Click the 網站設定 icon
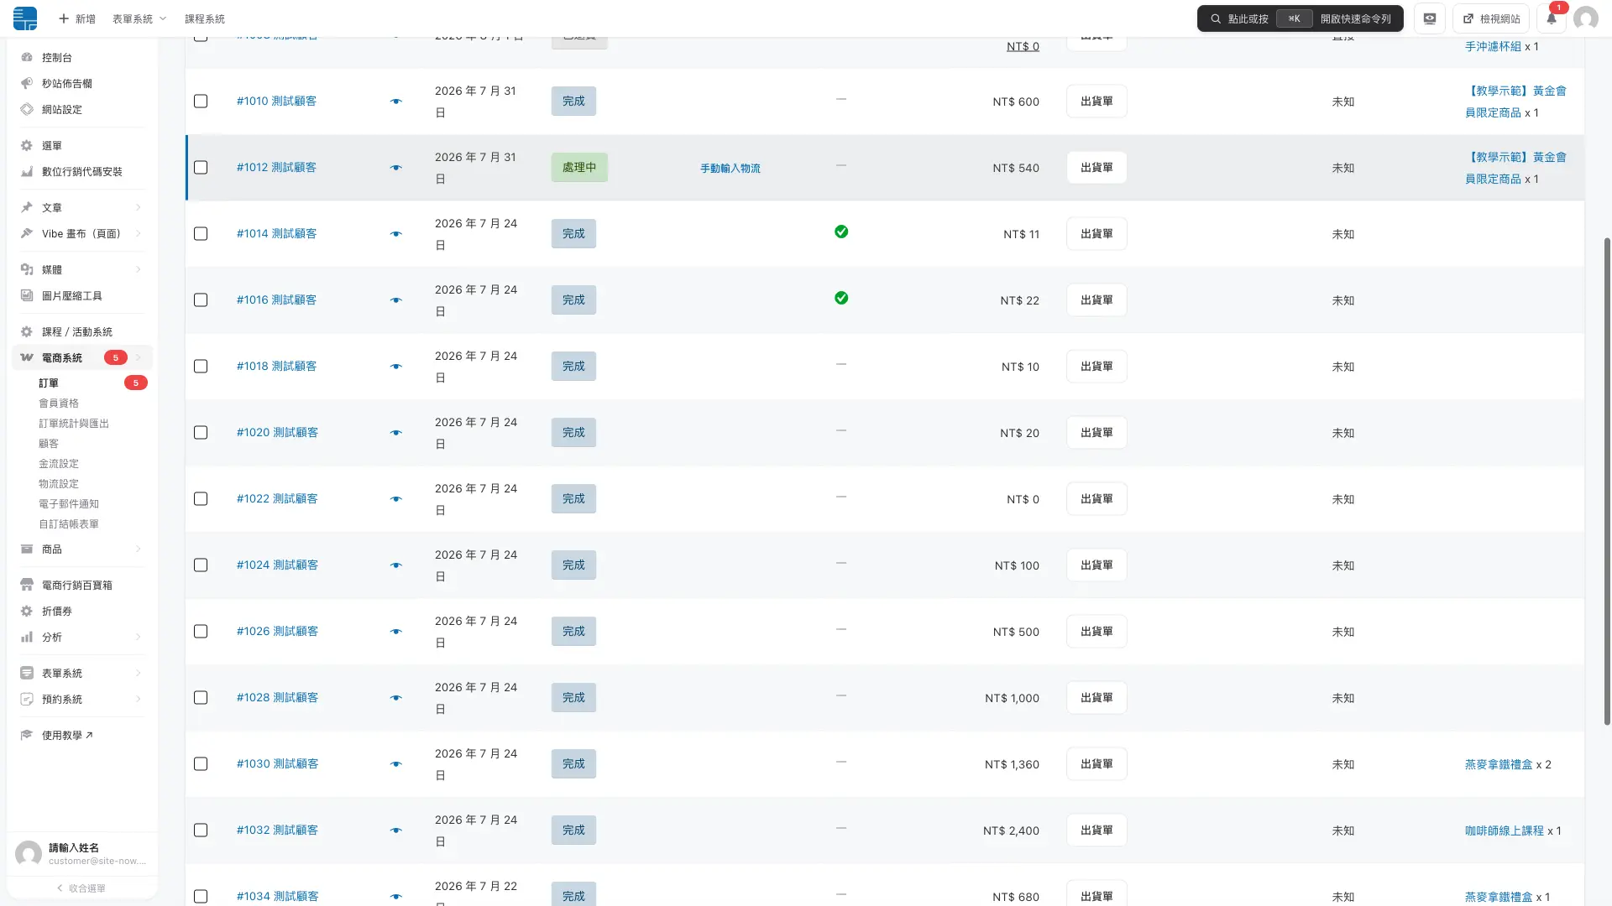1612x906 pixels. coord(27,109)
